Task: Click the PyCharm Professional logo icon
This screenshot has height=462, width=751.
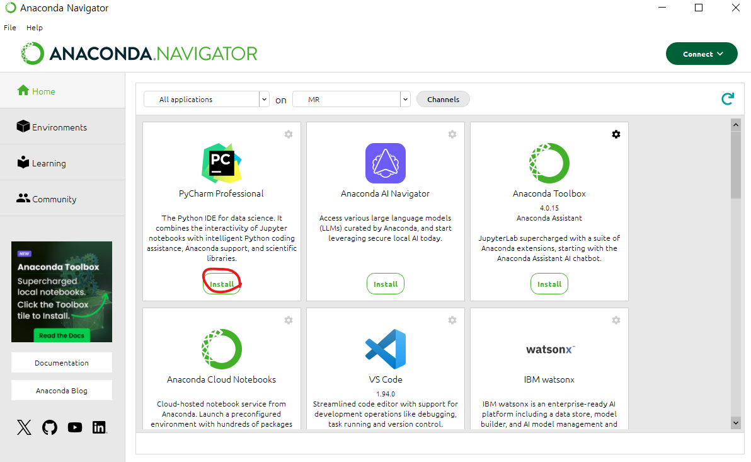Action: pyautogui.click(x=221, y=163)
